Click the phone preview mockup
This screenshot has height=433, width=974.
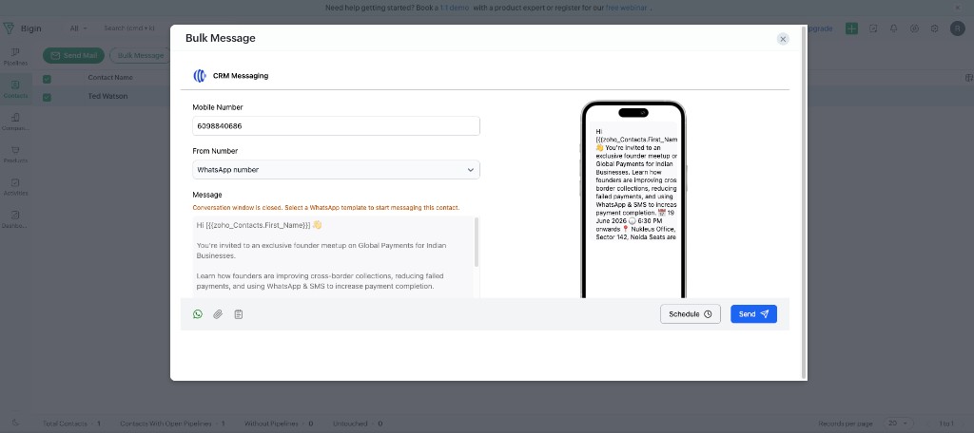coord(633,199)
